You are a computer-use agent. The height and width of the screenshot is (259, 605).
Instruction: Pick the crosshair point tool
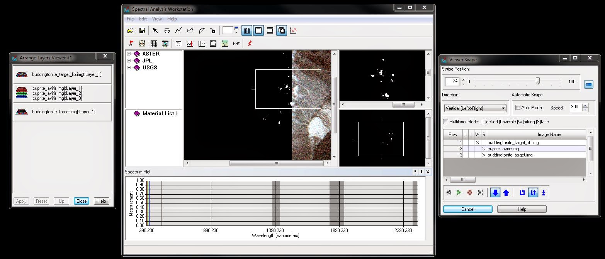[167, 30]
